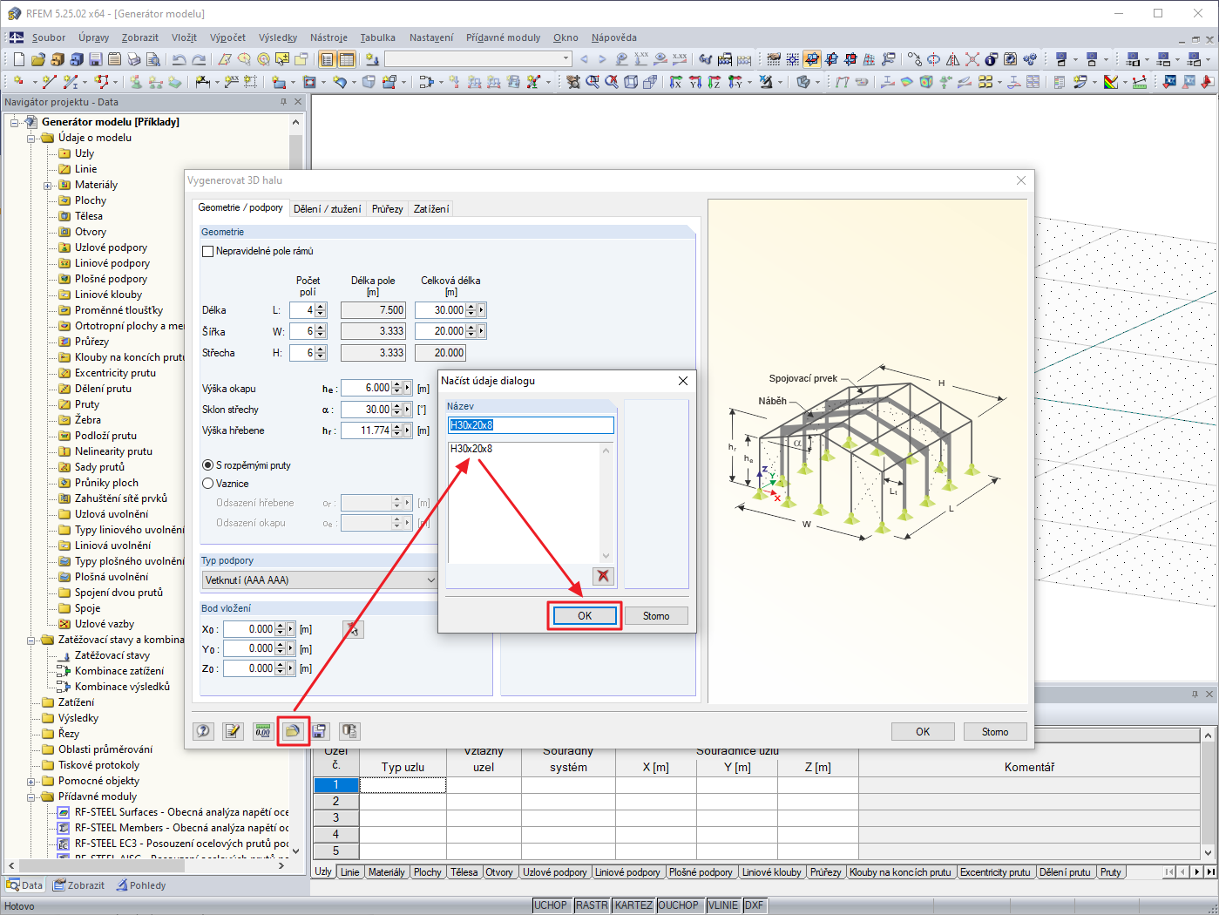Viewport: 1219px width, 915px height.
Task: Click the red X delete entry icon
Action: pos(603,576)
